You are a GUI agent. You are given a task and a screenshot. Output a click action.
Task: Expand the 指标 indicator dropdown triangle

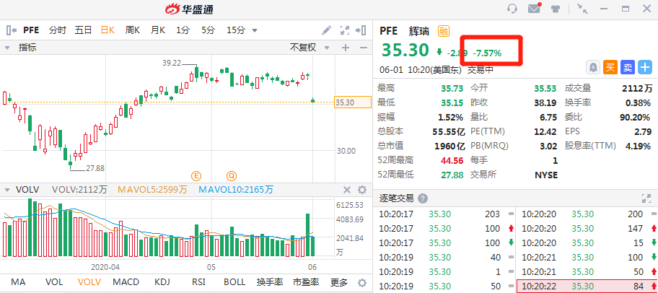click(x=7, y=48)
